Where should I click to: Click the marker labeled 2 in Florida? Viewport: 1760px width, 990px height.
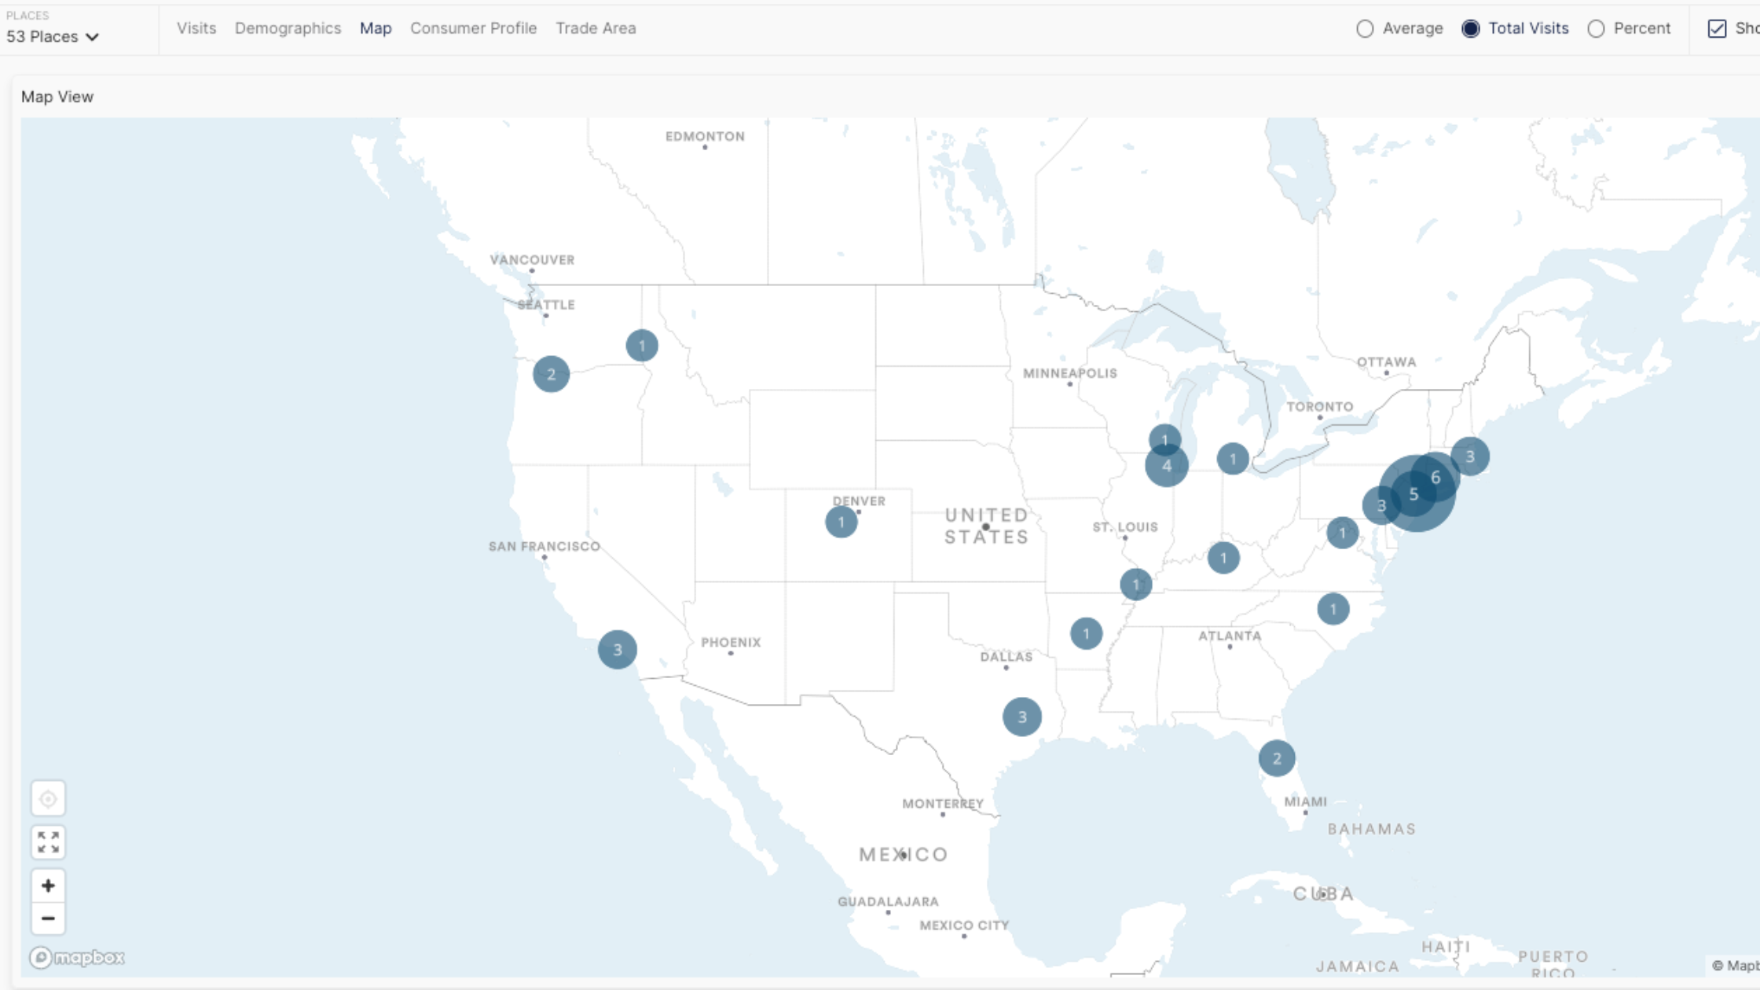1277,758
